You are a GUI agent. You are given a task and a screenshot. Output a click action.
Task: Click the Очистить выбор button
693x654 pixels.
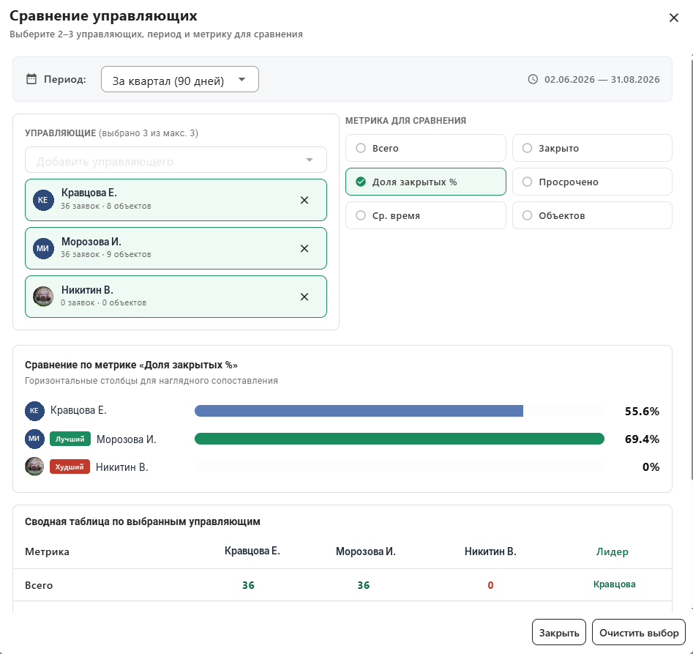point(639,632)
